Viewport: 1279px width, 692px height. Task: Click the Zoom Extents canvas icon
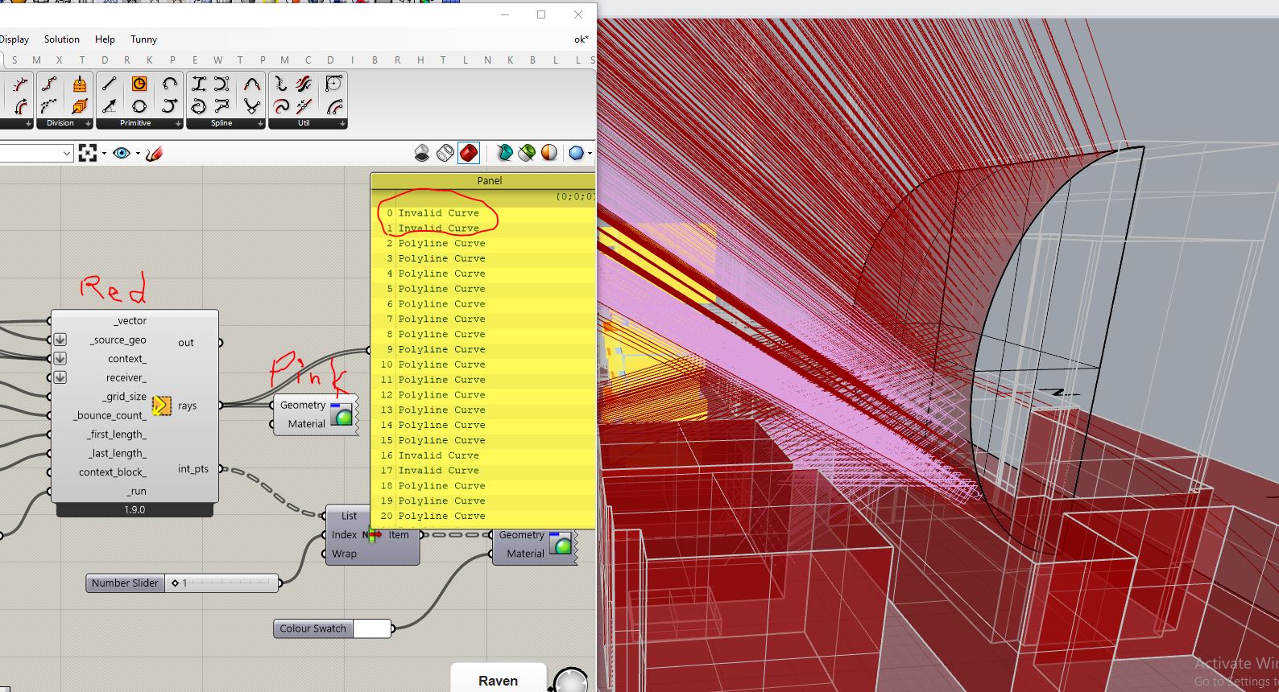click(88, 153)
